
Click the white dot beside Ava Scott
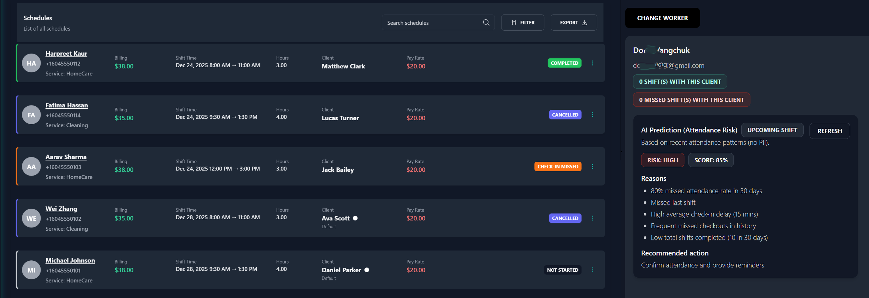pyautogui.click(x=355, y=218)
